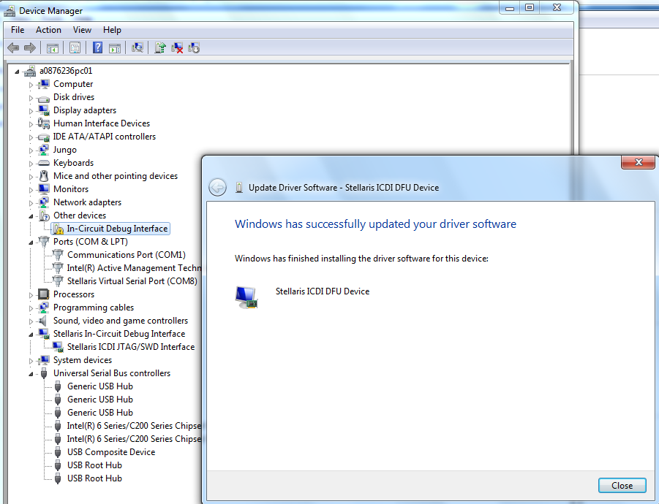Expand the IDE ATA/ATAPI controllers node
659x504 pixels.
tap(31, 137)
